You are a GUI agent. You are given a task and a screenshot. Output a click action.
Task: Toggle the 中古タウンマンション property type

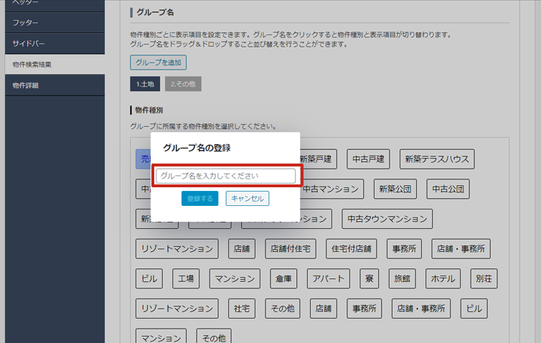pos(387,219)
